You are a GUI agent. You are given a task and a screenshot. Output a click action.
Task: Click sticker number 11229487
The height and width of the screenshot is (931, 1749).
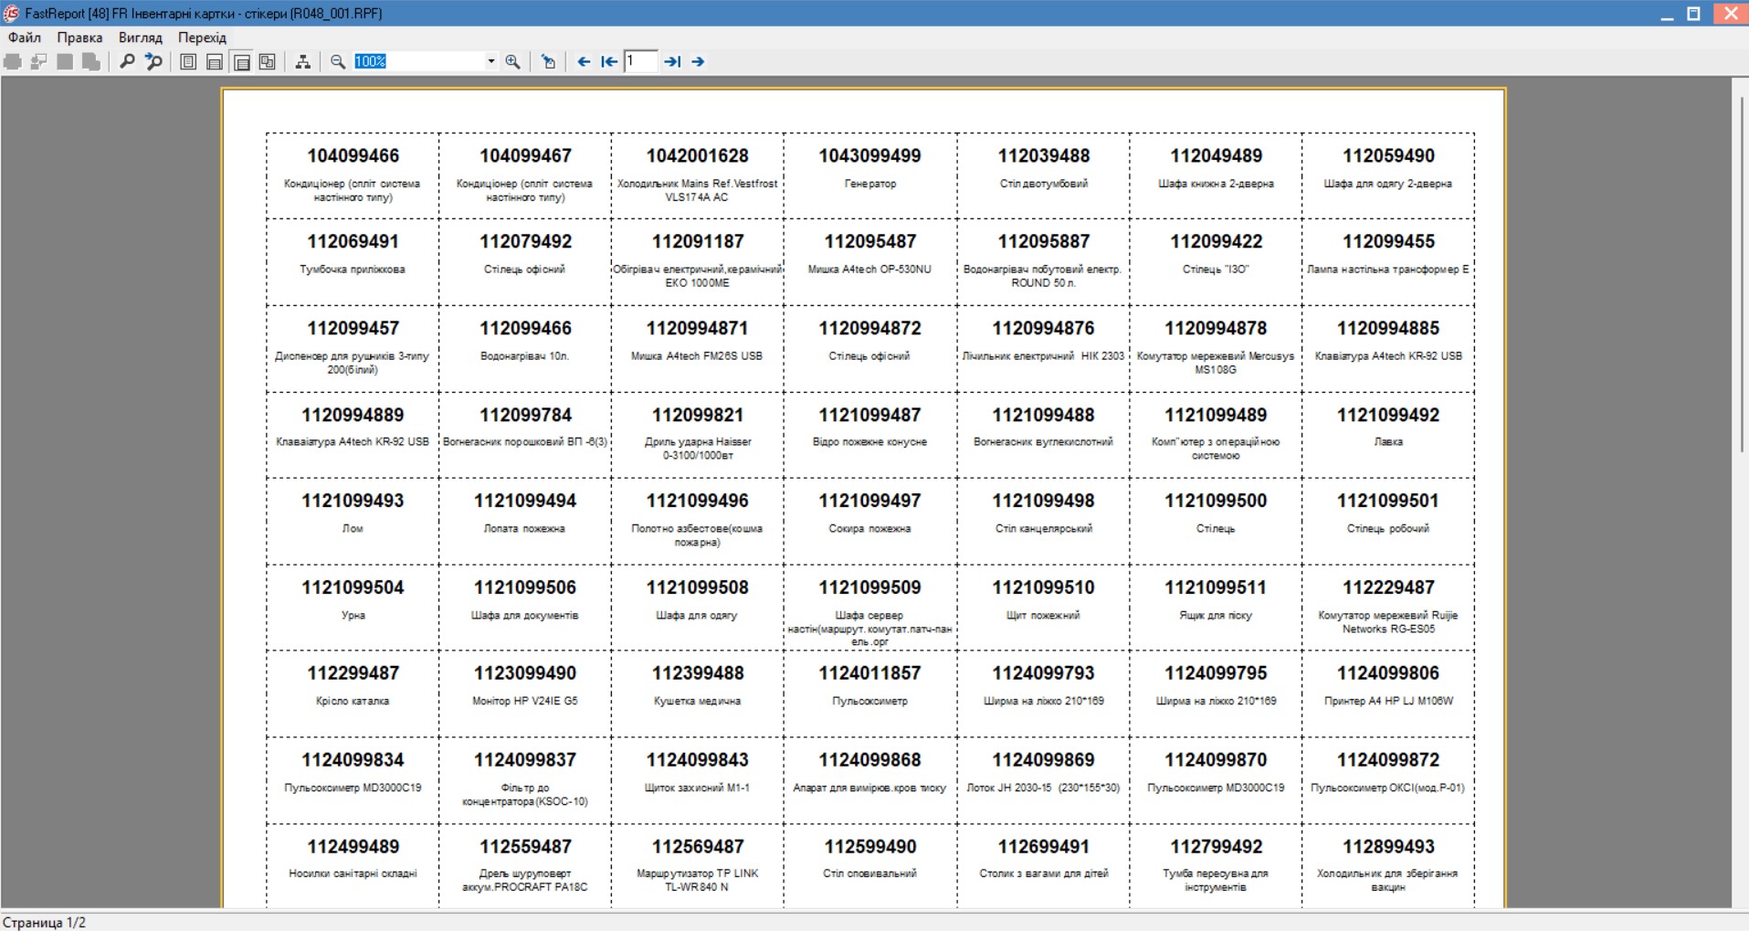point(1388,588)
